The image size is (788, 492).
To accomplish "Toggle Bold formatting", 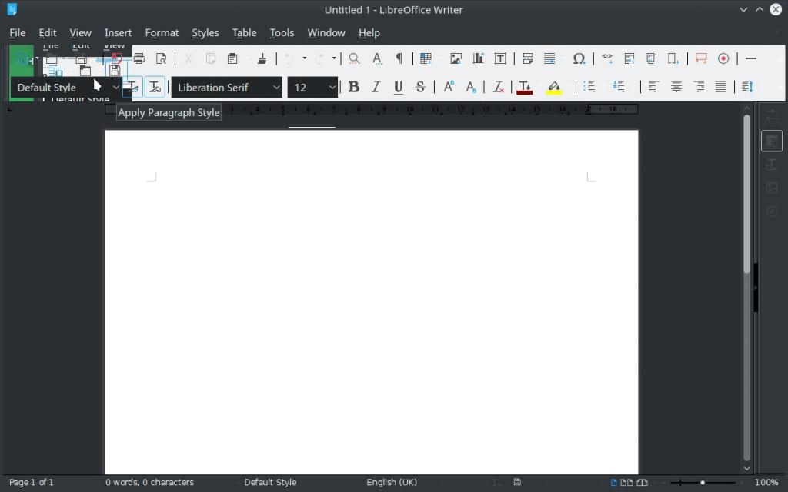I will (354, 88).
